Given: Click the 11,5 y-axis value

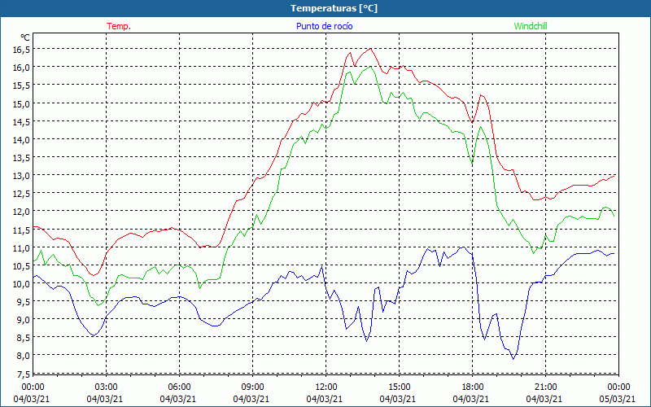Looking at the screenshot, I should pyautogui.click(x=21, y=230).
